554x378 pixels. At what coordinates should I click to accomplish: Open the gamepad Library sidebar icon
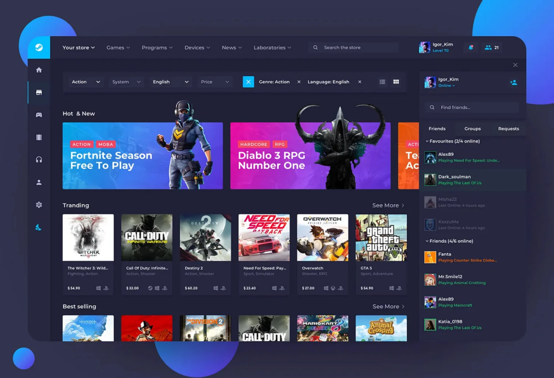pyautogui.click(x=39, y=115)
